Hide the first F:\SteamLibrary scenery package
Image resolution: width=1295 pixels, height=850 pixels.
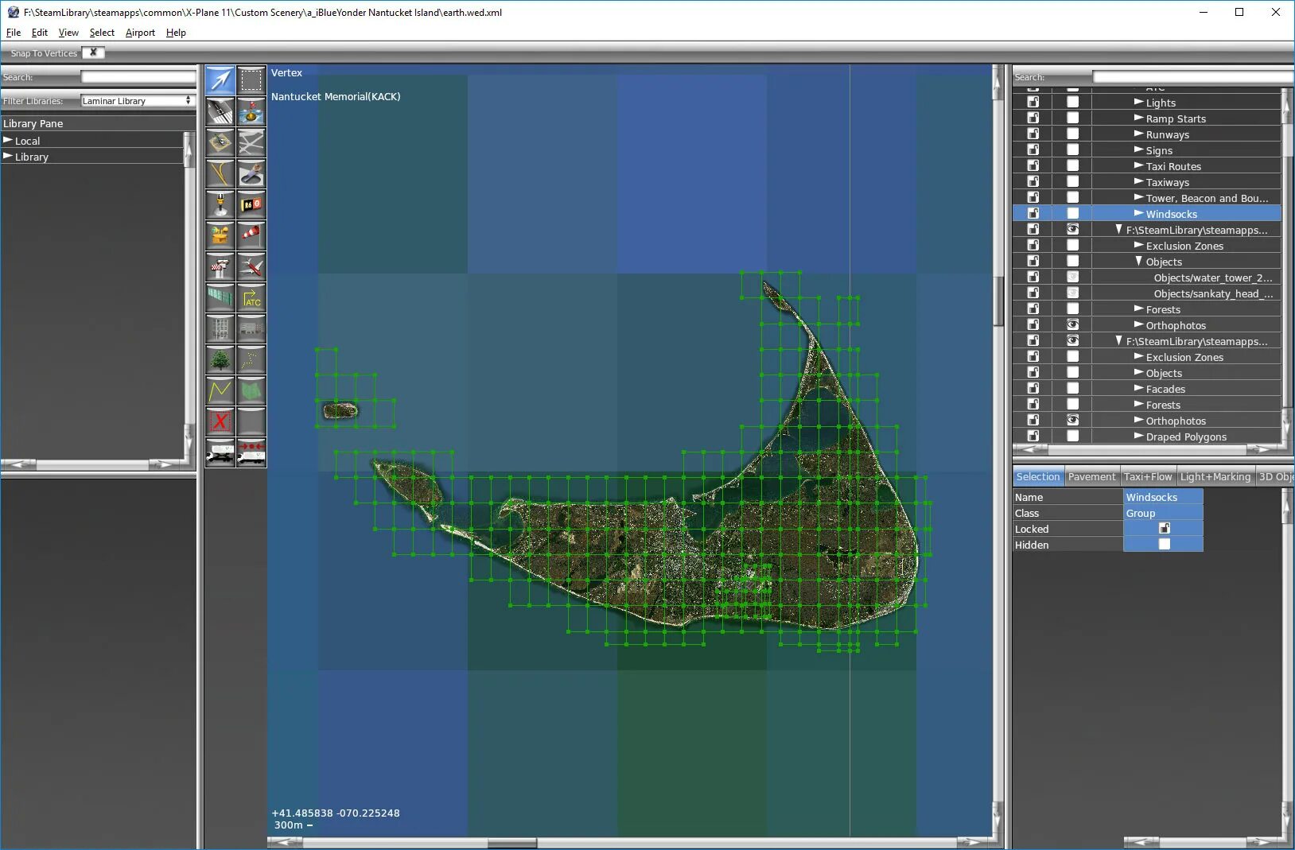[x=1072, y=229]
